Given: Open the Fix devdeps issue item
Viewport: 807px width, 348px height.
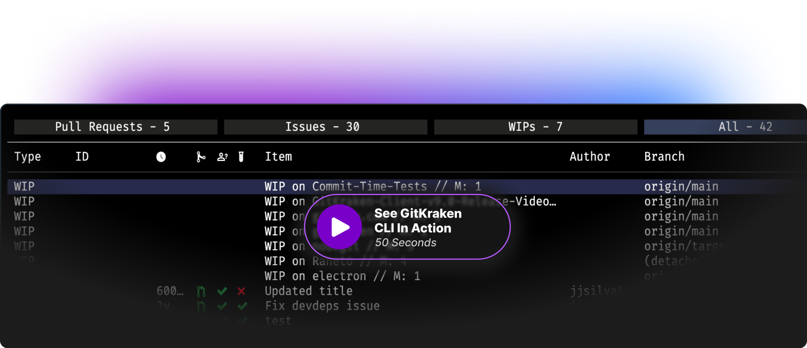Looking at the screenshot, I should tap(322, 306).
